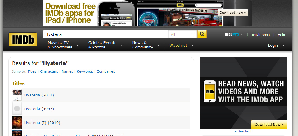Screen dimensions: 298x136
Task: Click the Download free IMDb apps banner text
Action: coord(70,13)
